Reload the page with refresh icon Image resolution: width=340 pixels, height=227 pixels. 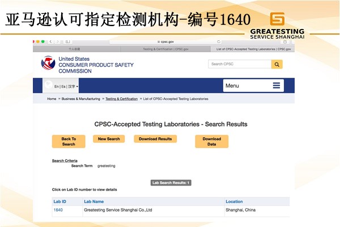coord(219,41)
